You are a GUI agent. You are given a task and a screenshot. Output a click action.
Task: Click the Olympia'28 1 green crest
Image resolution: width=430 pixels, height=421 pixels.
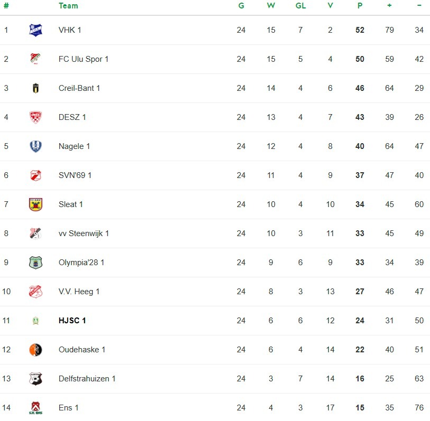tap(35, 263)
